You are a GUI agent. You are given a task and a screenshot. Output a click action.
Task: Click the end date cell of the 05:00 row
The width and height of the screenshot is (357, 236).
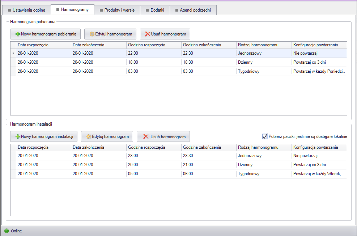coord(99,174)
